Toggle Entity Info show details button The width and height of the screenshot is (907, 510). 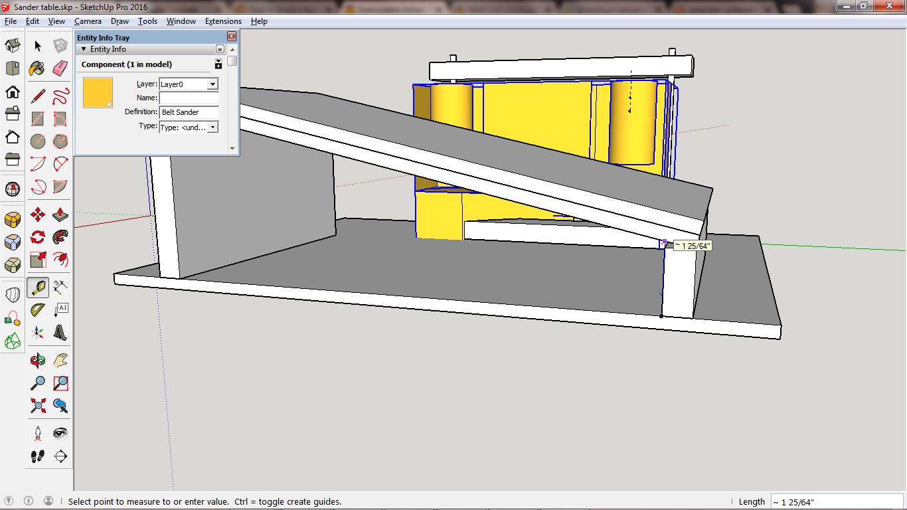point(218,64)
